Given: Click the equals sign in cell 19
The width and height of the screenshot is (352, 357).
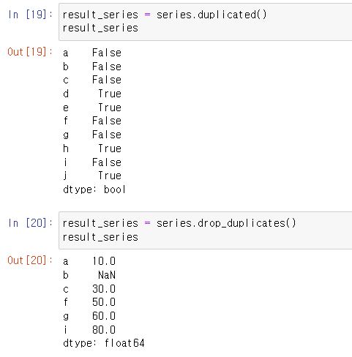Looking at the screenshot, I should pyautogui.click(x=147, y=15).
